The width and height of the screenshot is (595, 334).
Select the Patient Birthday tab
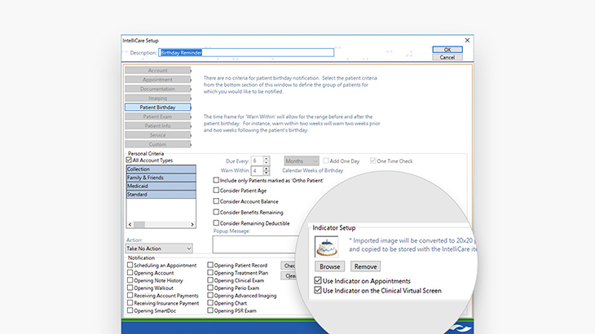pyautogui.click(x=157, y=108)
